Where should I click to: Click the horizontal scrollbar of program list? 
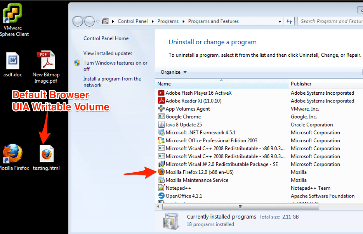pyautogui.click(x=240, y=206)
